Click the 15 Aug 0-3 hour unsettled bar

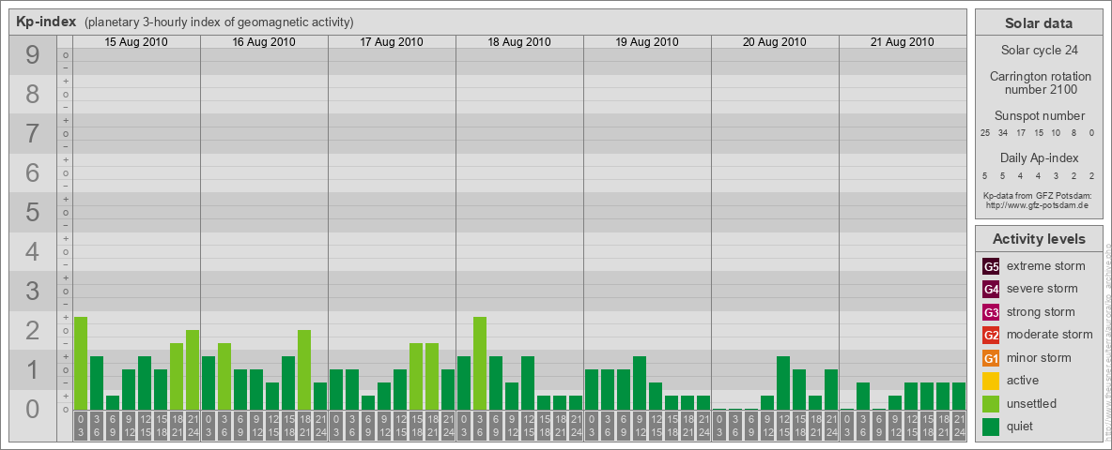click(x=81, y=364)
